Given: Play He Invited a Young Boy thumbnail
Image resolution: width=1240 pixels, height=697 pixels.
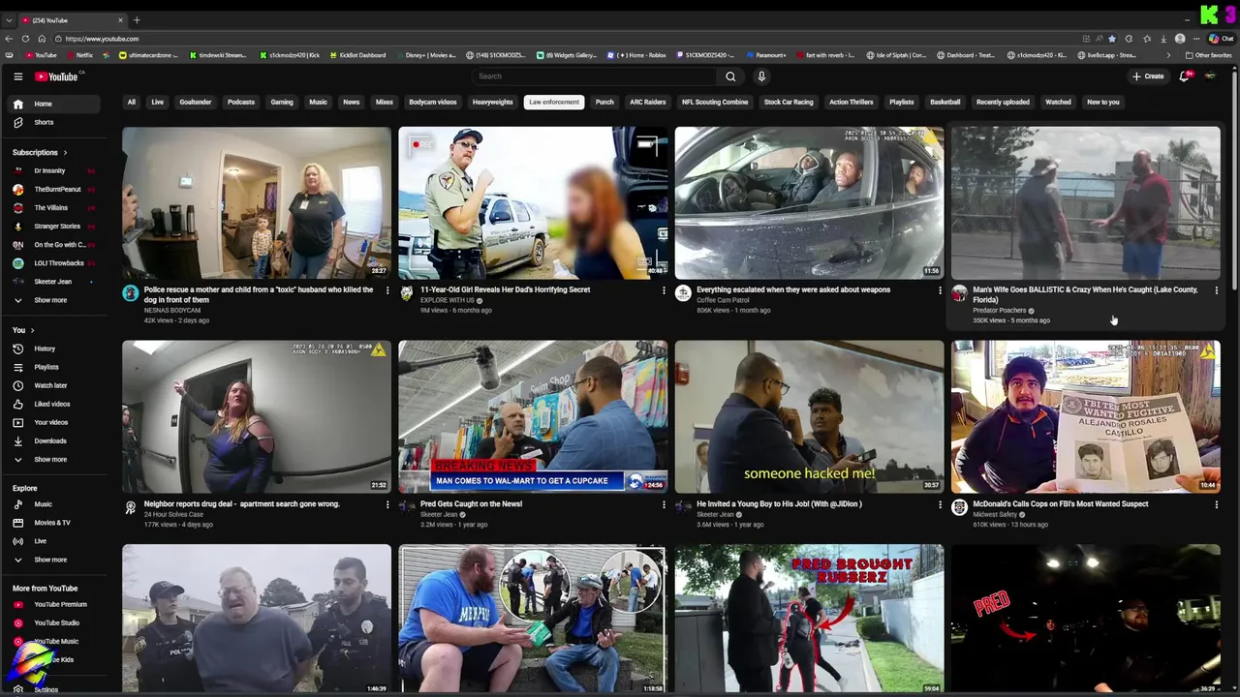Looking at the screenshot, I should coord(809,416).
